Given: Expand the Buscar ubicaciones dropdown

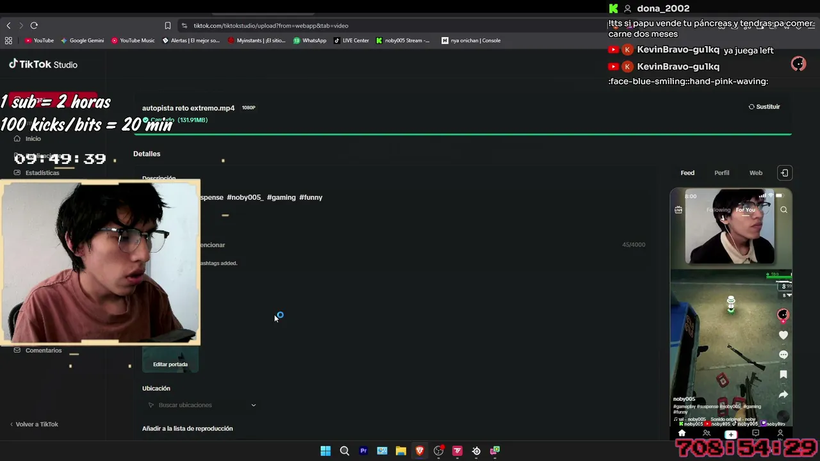Looking at the screenshot, I should click(201, 405).
